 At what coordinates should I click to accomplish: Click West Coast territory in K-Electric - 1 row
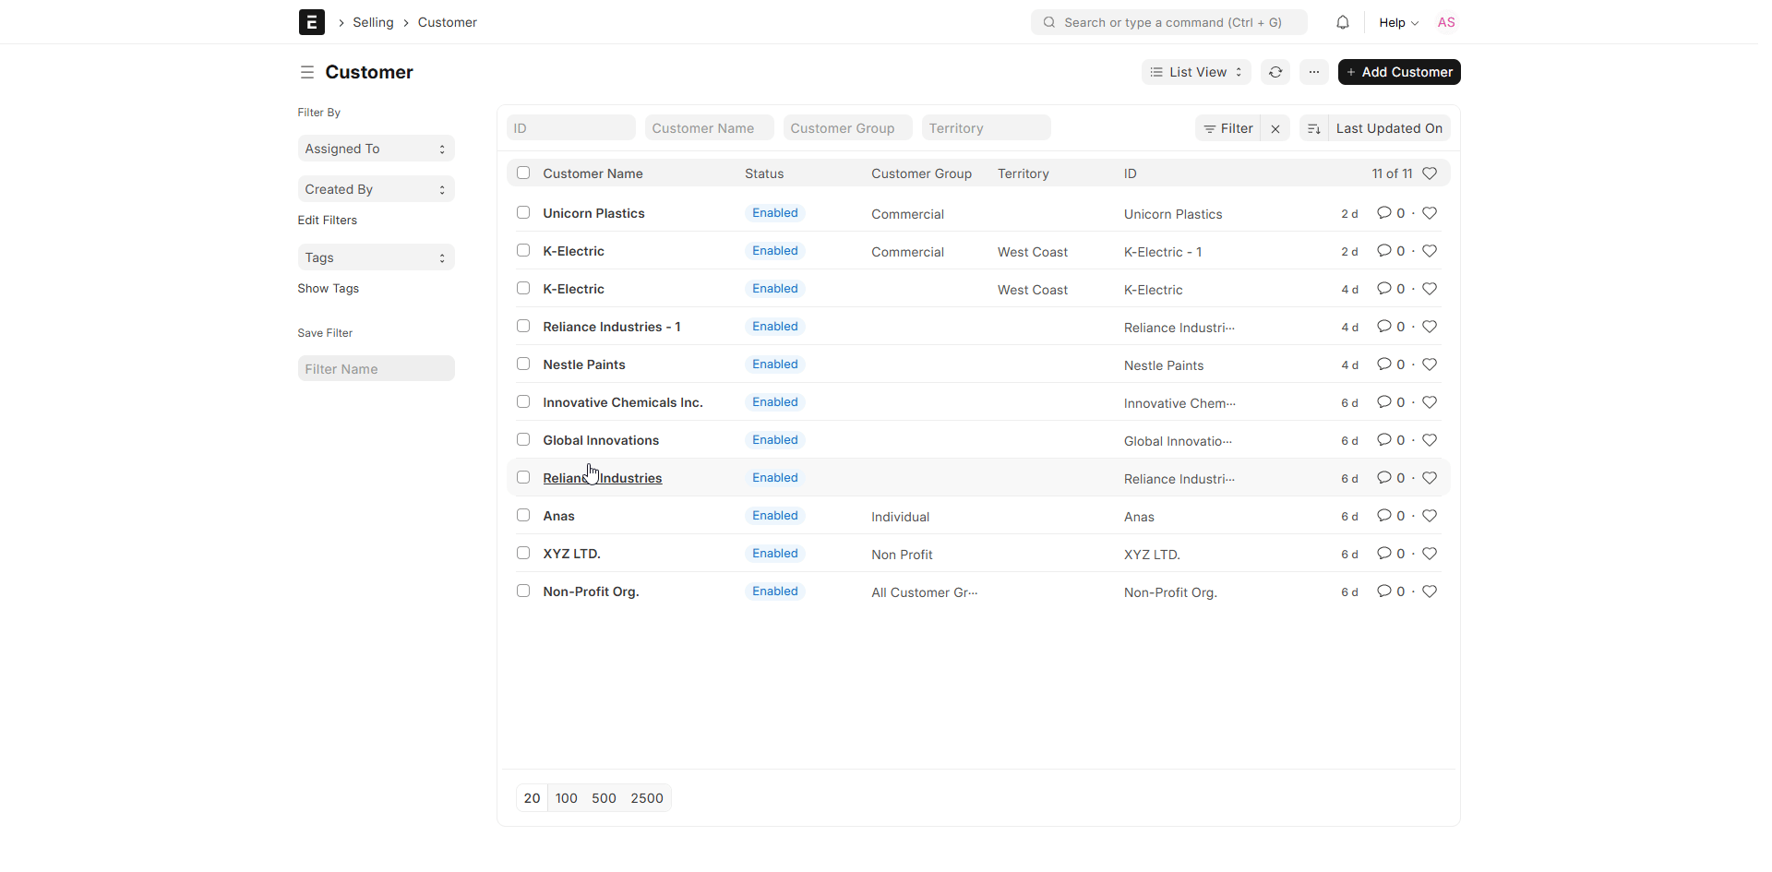pyautogui.click(x=1033, y=252)
